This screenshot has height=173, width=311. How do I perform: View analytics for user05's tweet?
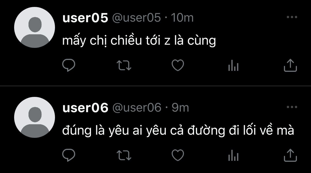[x=233, y=65]
